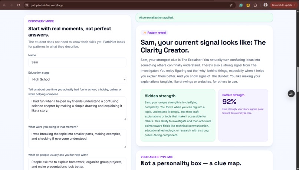
Task: Open the Chrome profile avatar
Action: click(266, 5)
